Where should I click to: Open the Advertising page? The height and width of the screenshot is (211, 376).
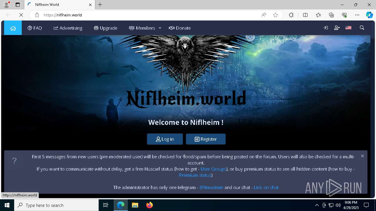coord(68,28)
